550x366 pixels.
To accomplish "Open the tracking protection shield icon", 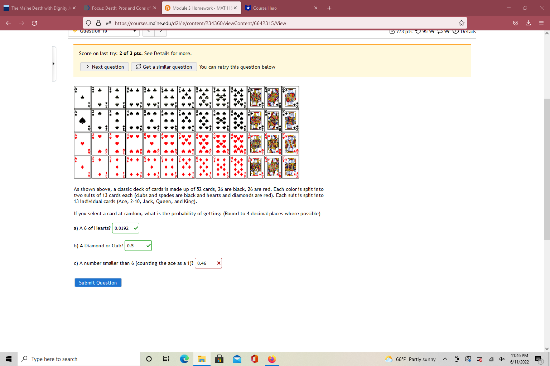I will point(88,23).
